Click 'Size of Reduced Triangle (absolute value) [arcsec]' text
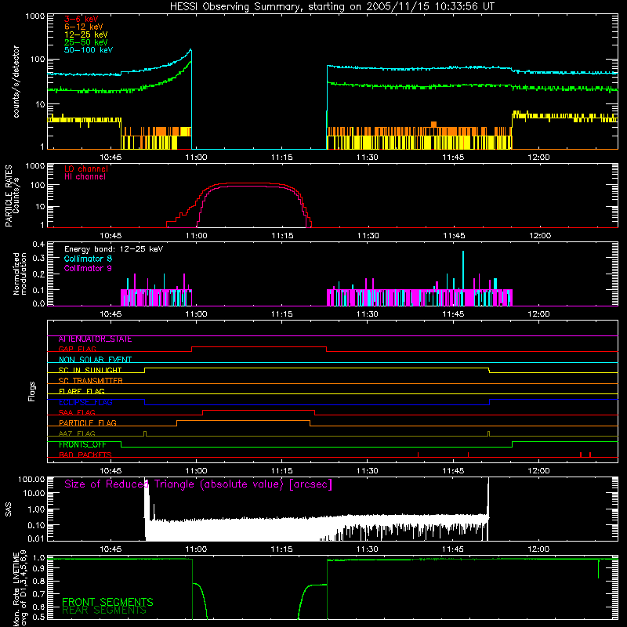 (x=198, y=484)
